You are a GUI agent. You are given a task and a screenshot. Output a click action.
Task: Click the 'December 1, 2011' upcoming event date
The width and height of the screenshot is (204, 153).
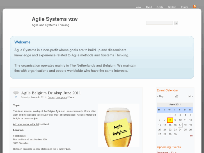pos(166,152)
